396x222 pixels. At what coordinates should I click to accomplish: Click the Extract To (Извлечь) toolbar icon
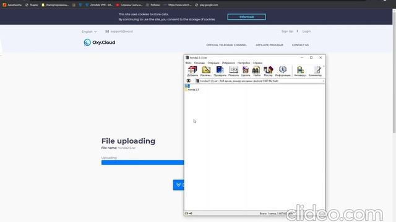point(206,72)
